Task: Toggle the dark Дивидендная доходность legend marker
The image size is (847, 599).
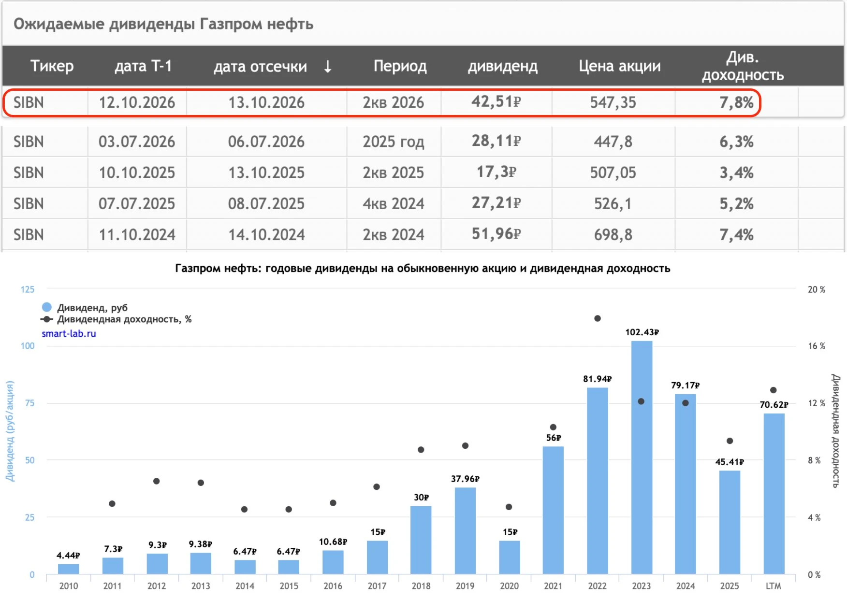Action: (x=47, y=319)
